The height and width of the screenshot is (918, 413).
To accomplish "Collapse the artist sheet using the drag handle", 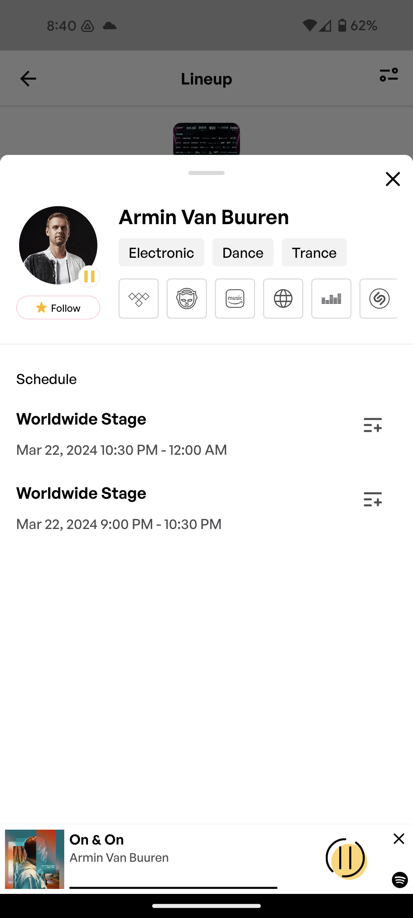I will point(206,173).
